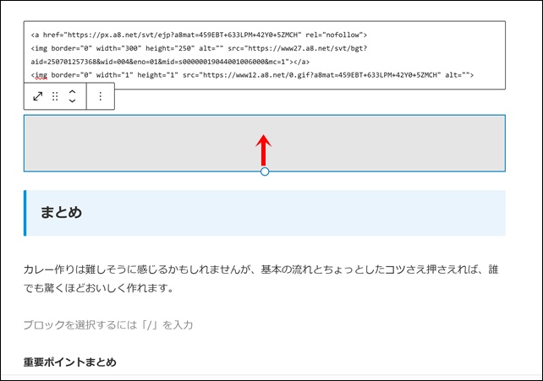
Task: Move the block up with the chevron
Action: [x=72, y=91]
